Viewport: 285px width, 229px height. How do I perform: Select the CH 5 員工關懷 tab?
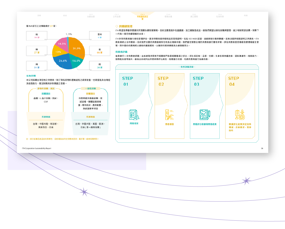click(x=194, y=16)
